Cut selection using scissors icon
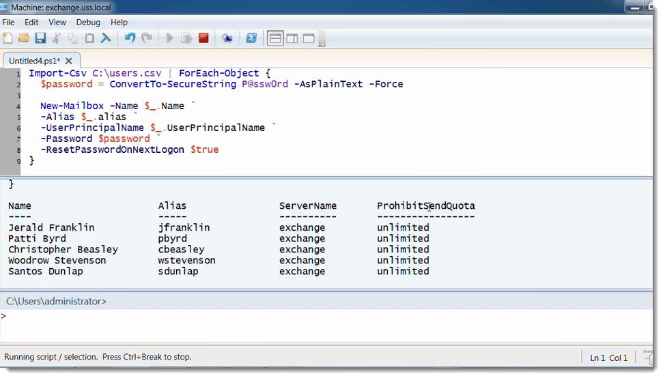The height and width of the screenshot is (378, 663). [x=56, y=38]
